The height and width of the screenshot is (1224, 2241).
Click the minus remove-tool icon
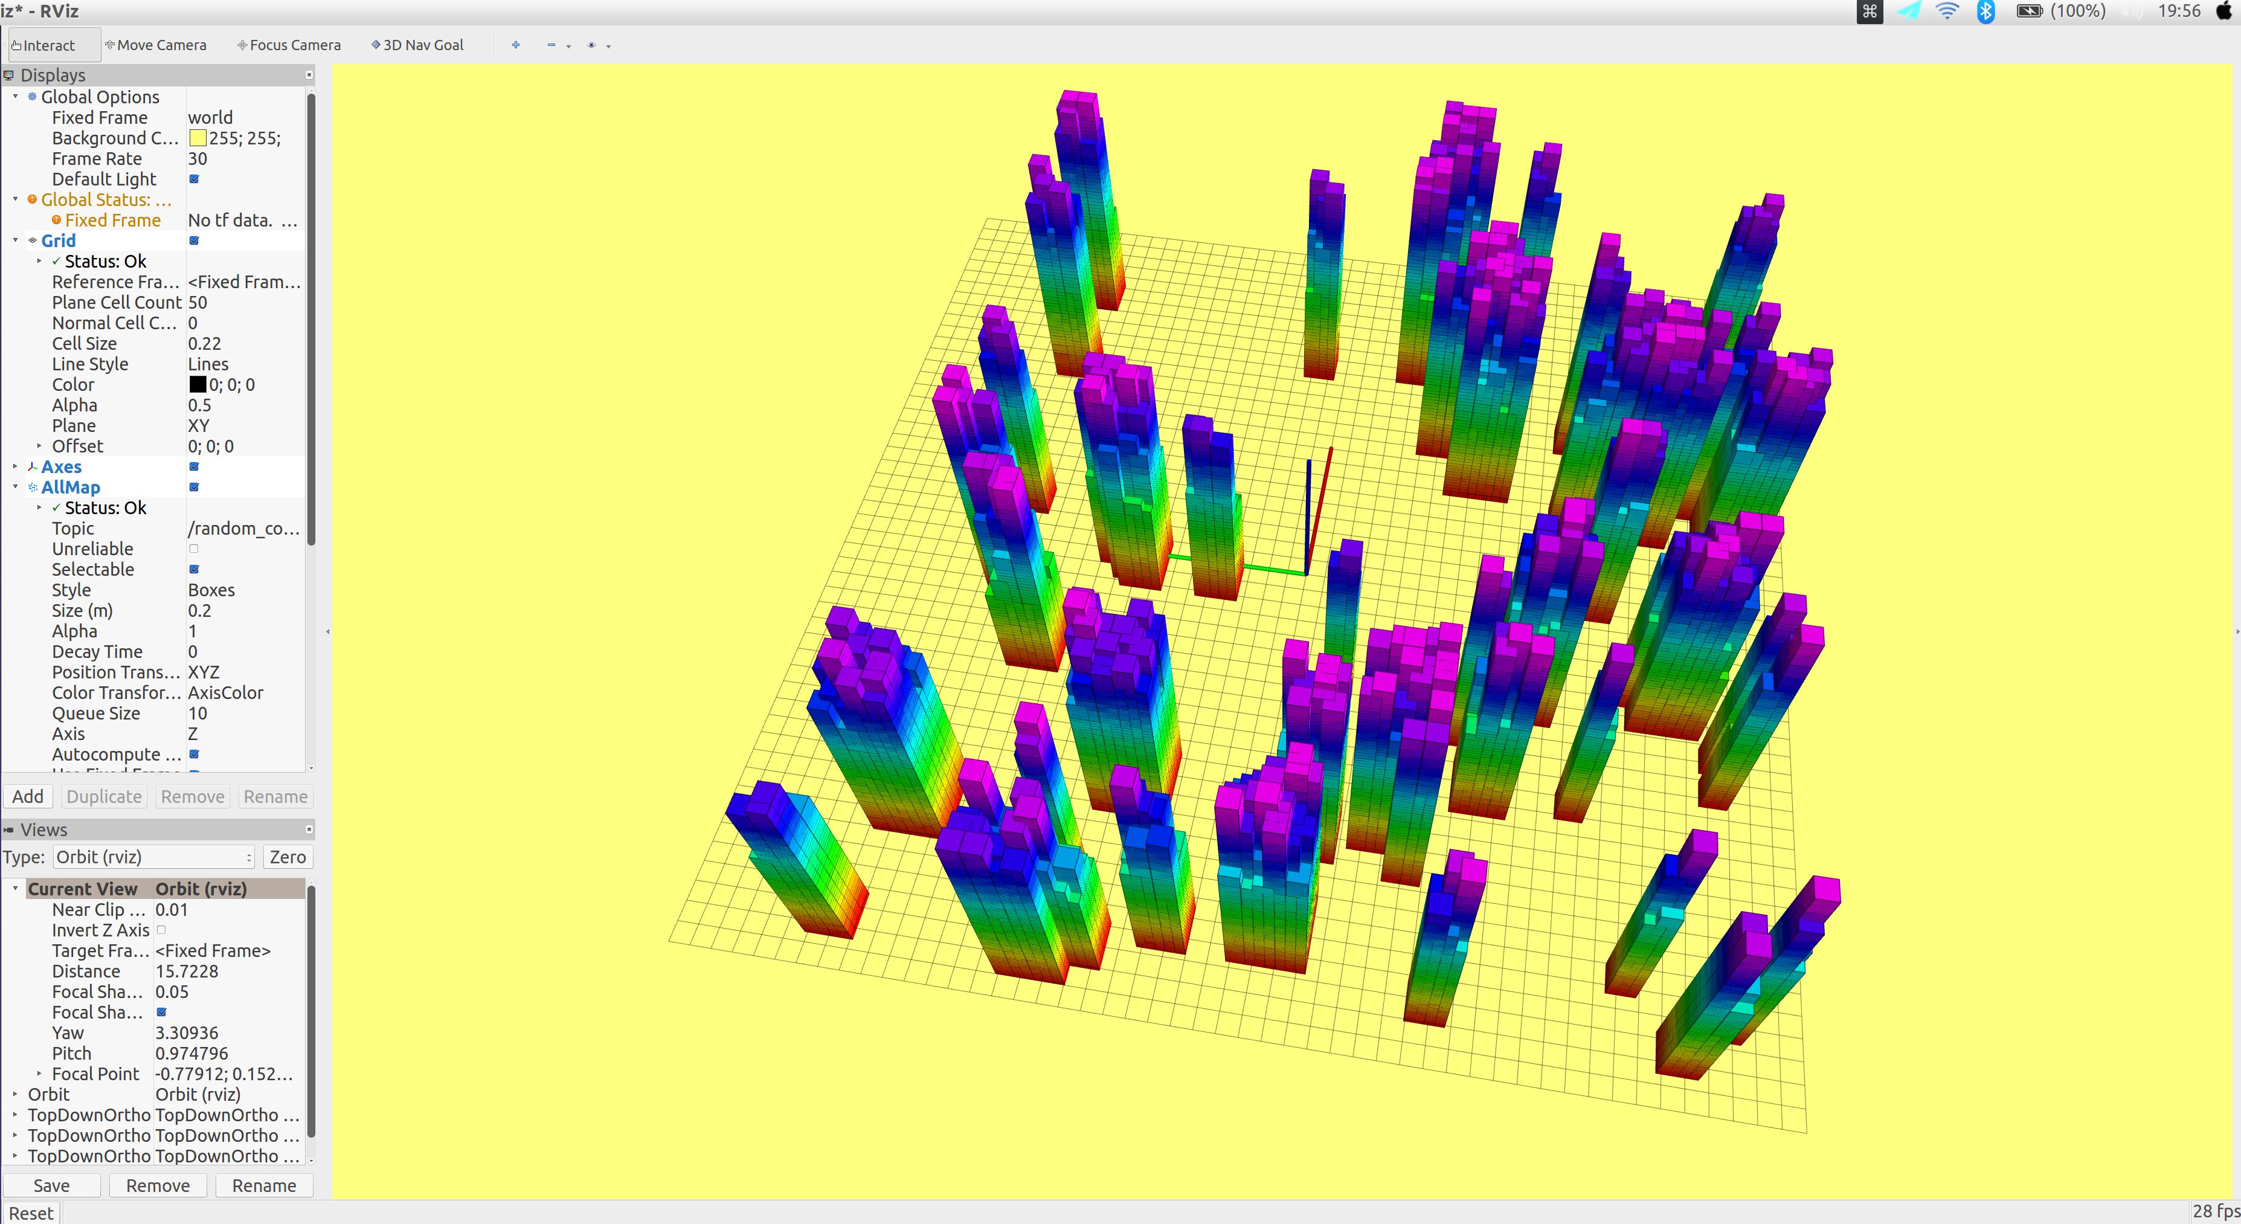[x=551, y=45]
